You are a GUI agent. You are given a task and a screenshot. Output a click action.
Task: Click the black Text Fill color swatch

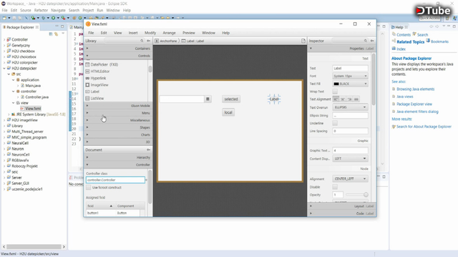pyautogui.click(x=336, y=84)
